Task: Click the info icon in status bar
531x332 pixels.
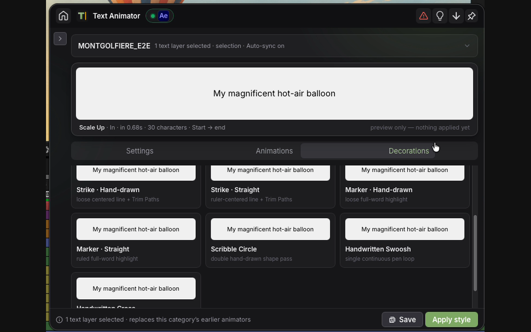Action: point(59,320)
